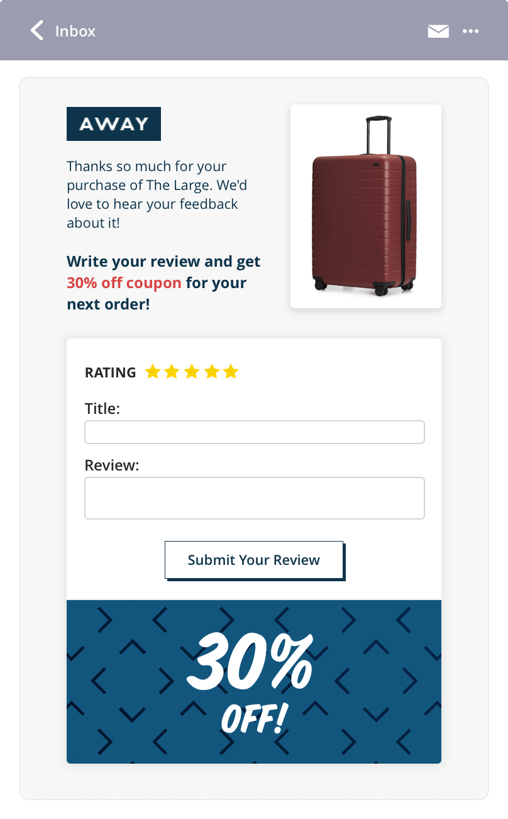Open the envelope mail icon in header

[x=438, y=30]
